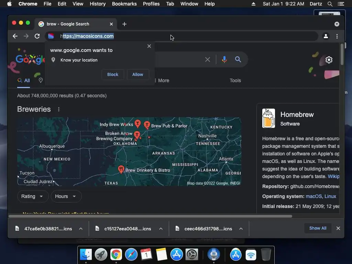The image size is (352, 264).
Task: Expand options for ceec466d31798 download
Action: coord(241,229)
